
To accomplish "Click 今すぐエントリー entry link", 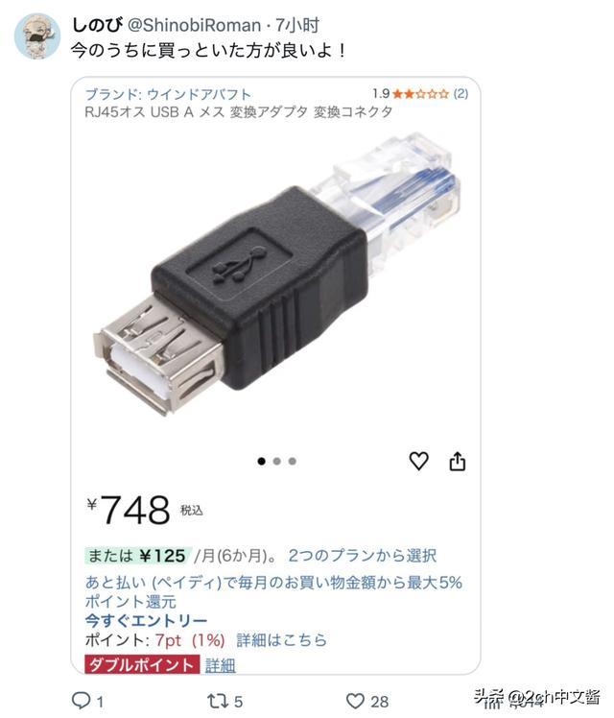I will point(146,621).
